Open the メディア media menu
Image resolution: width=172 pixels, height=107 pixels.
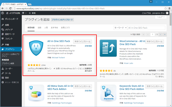click(x=9, y=29)
